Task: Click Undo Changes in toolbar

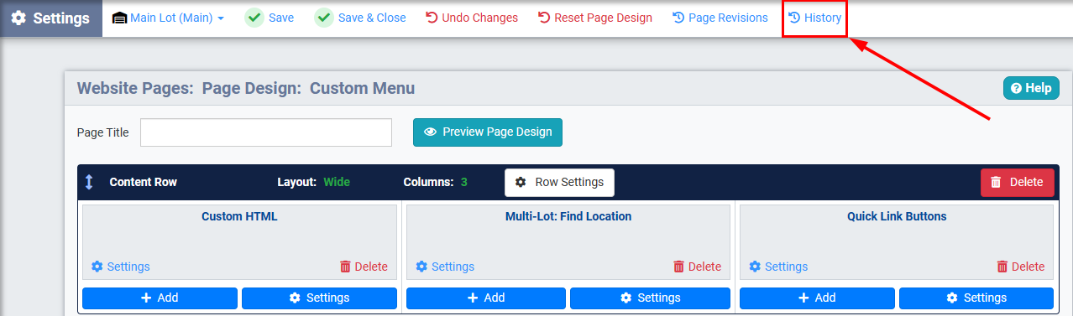Action: coord(472,18)
